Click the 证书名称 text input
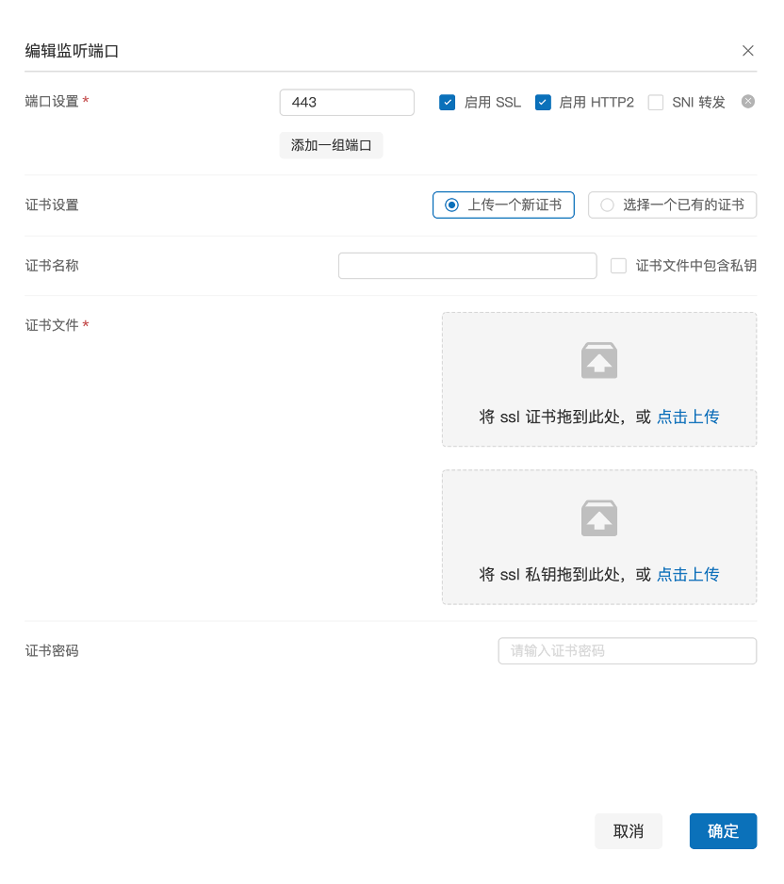 [467, 266]
